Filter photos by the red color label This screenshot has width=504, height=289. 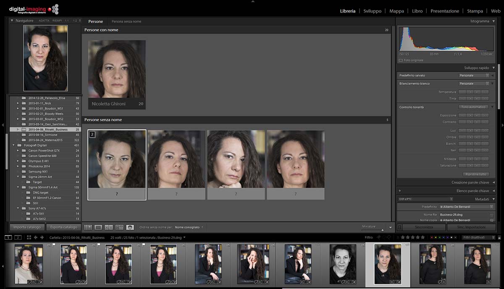(x=432, y=237)
